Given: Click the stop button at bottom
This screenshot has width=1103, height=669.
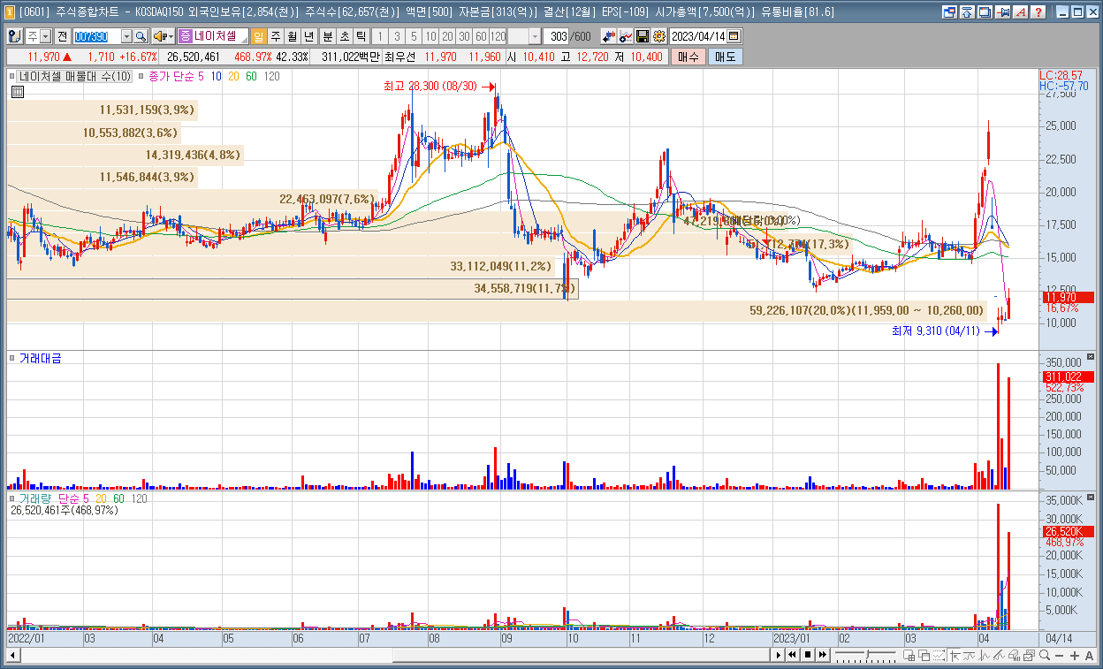Looking at the screenshot, I should [x=808, y=655].
